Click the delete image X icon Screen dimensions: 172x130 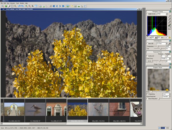pos(50,6)
